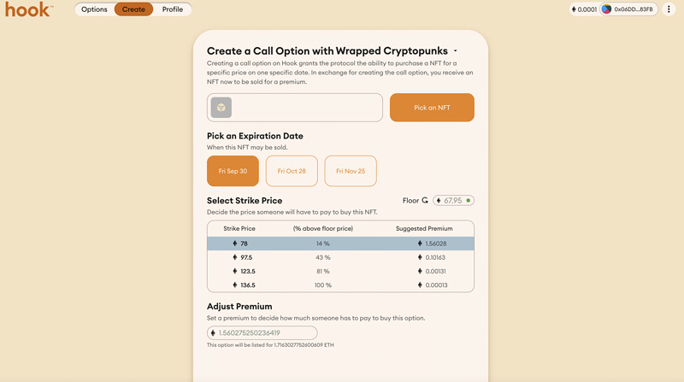Open the 0x06DD wallet address menu
Screen dimensions: 684x382
[634, 9]
